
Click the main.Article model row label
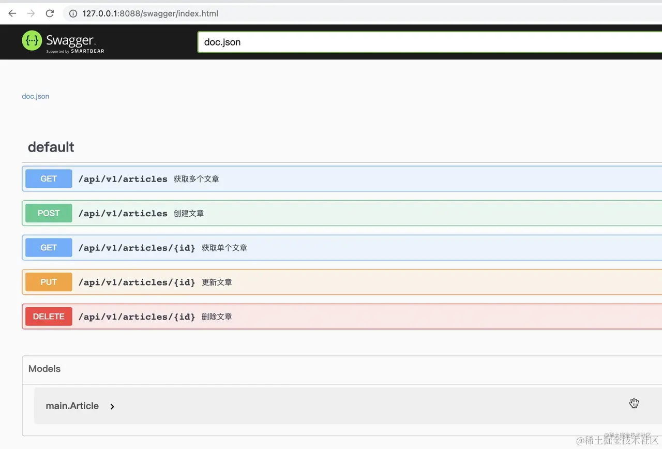[72, 406]
